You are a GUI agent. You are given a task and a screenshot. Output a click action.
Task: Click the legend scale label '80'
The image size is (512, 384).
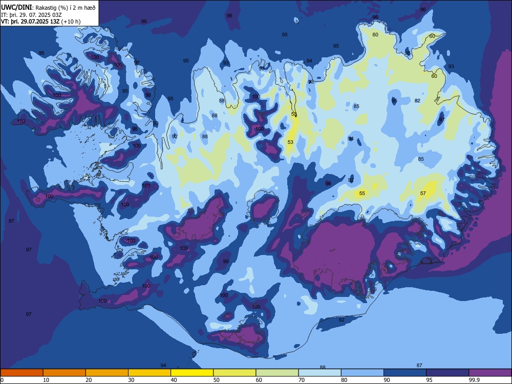pos(344,380)
